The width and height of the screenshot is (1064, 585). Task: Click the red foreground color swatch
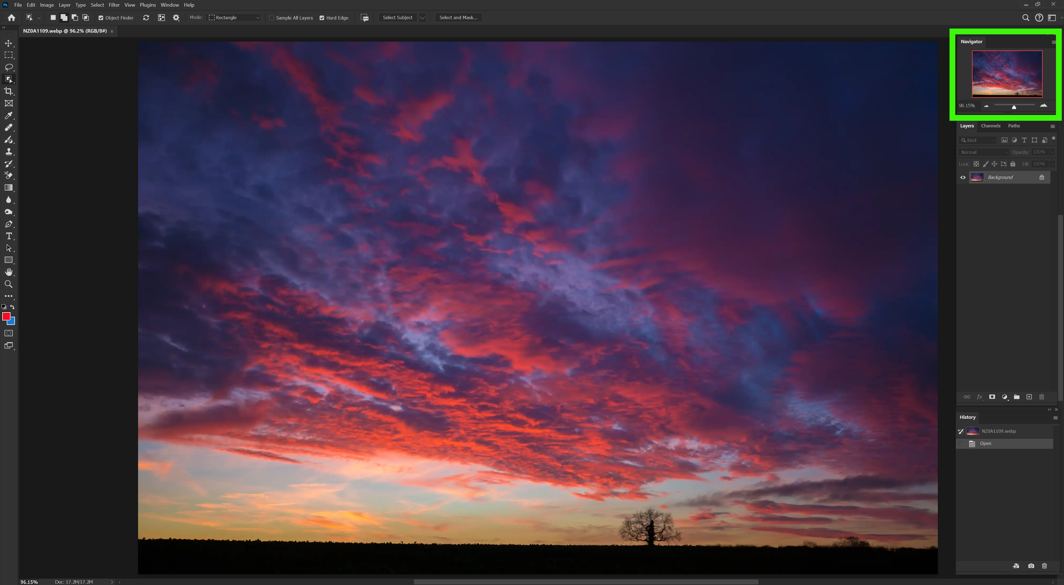[x=7, y=316]
